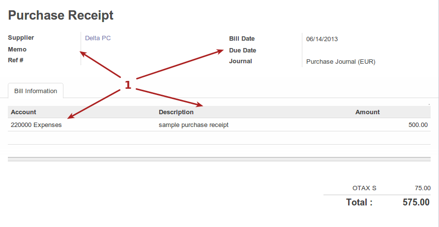Click the Ref # field label

click(16, 60)
